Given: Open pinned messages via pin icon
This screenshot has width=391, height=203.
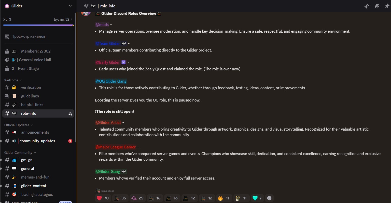Looking at the screenshot, I should [x=387, y=6].
